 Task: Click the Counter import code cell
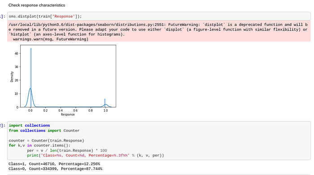click(x=159, y=141)
